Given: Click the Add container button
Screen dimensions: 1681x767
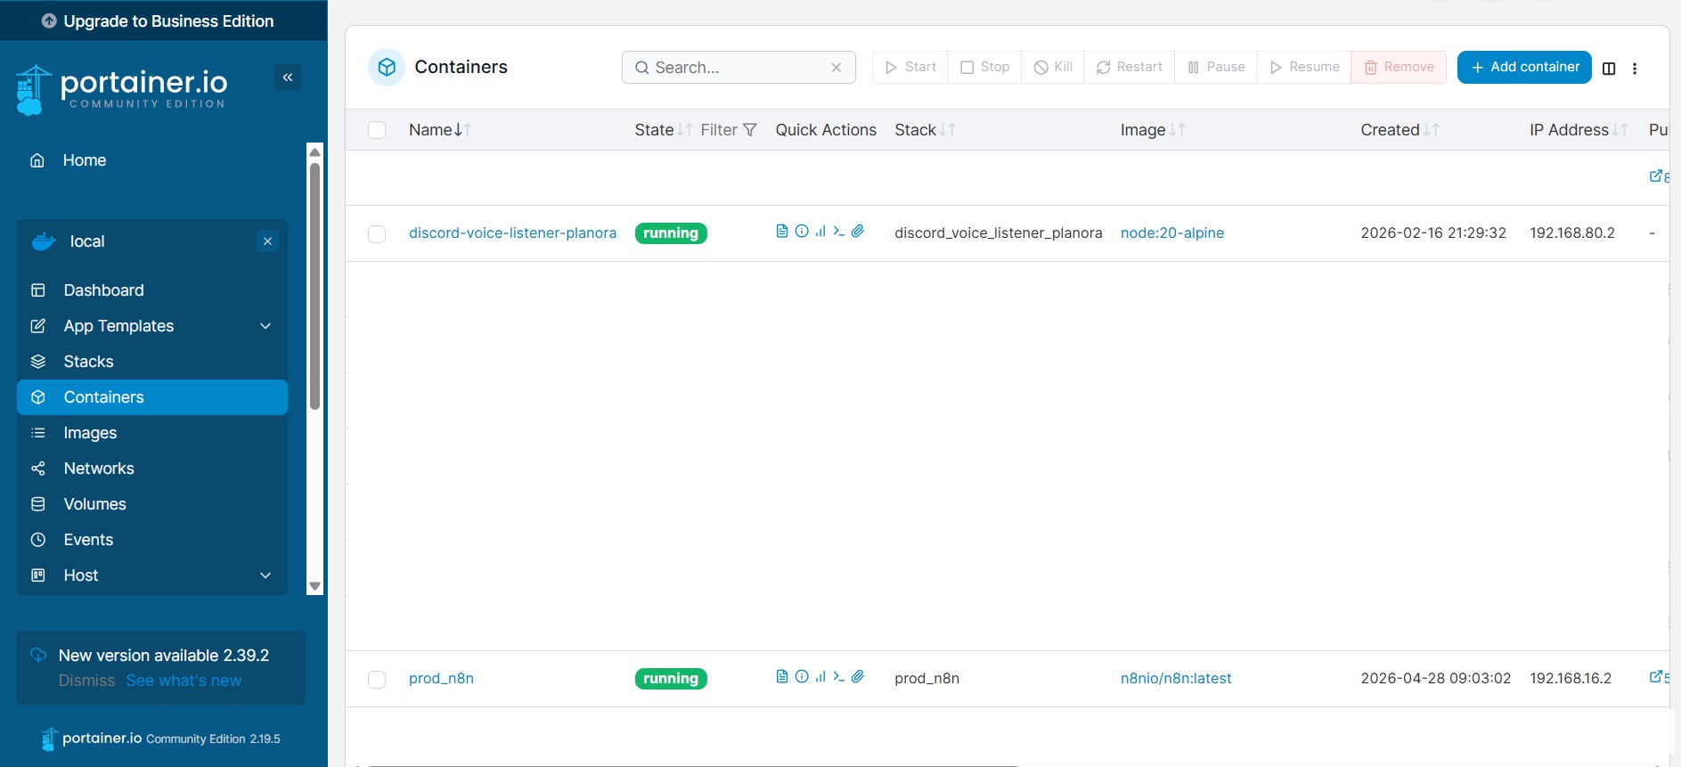Looking at the screenshot, I should pos(1524,67).
